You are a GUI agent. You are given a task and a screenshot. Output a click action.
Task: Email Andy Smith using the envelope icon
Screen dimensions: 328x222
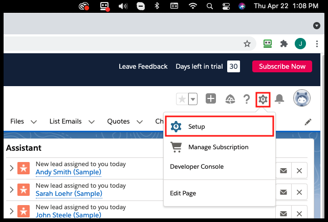pyautogui.click(x=283, y=171)
